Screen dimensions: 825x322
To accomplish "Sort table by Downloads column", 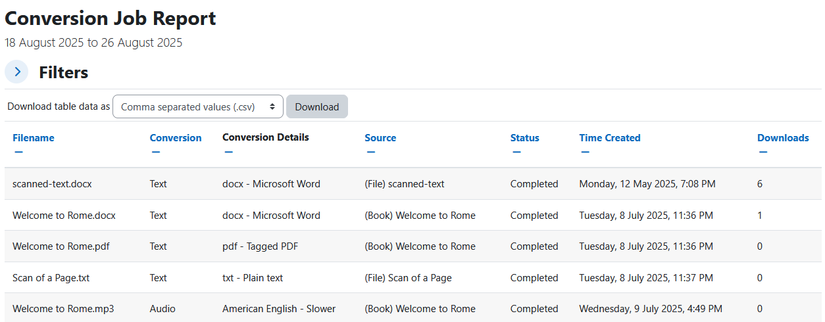I will tap(783, 138).
